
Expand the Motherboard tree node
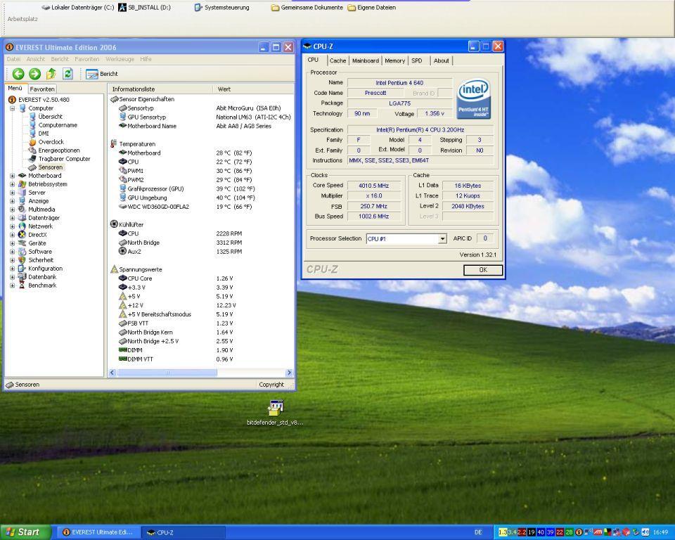tap(13, 176)
